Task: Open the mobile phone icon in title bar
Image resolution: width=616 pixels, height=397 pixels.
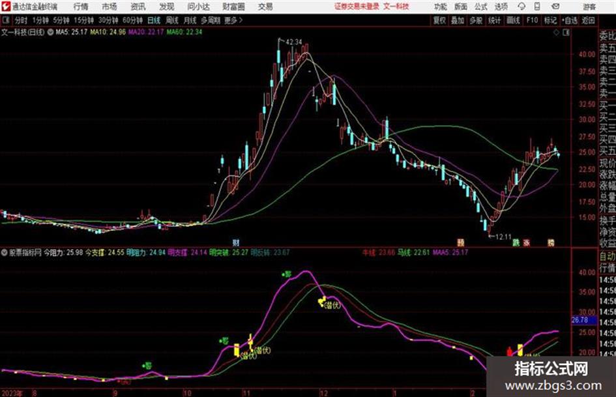Action: [x=537, y=7]
